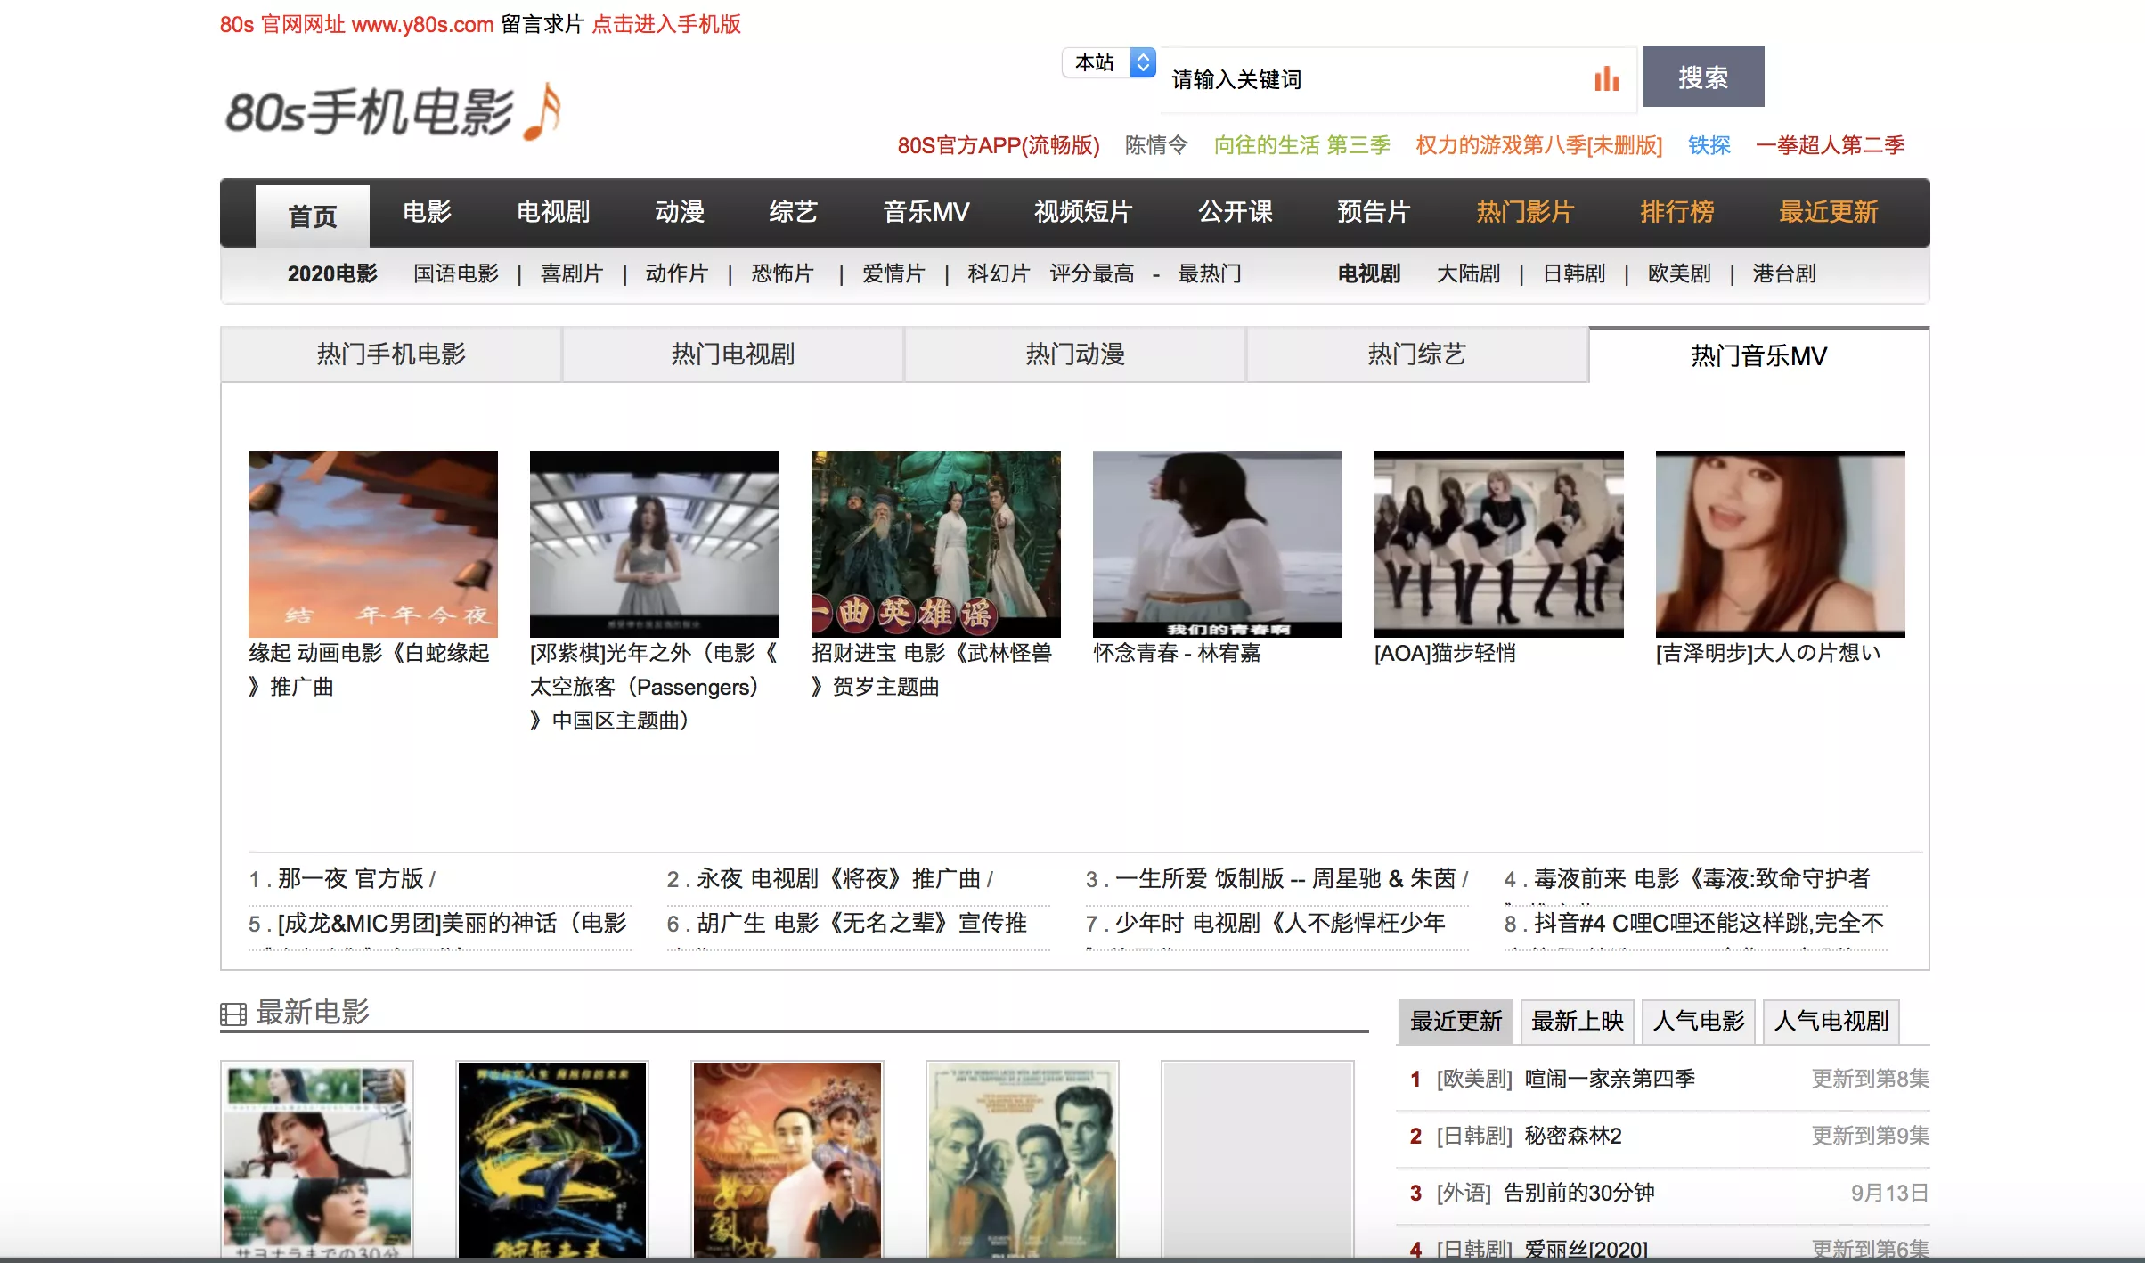Viewport: 2145px width, 1263px height.
Task: Switch to the 热门动漫 tab
Action: pyautogui.click(x=1075, y=354)
